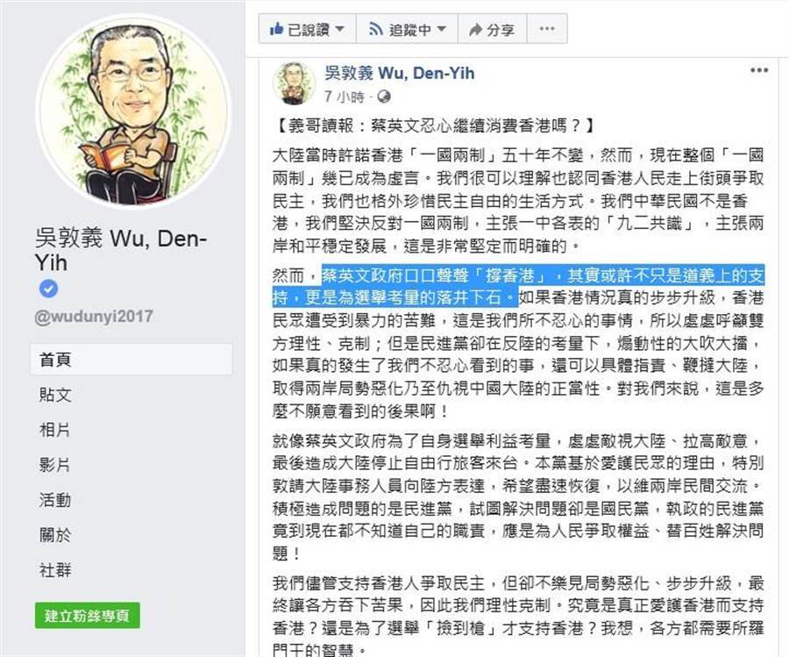This screenshot has width=789, height=657.
Task: Click the 吳敦義 Wu, Den-Yih post author link
Action: [x=399, y=73]
